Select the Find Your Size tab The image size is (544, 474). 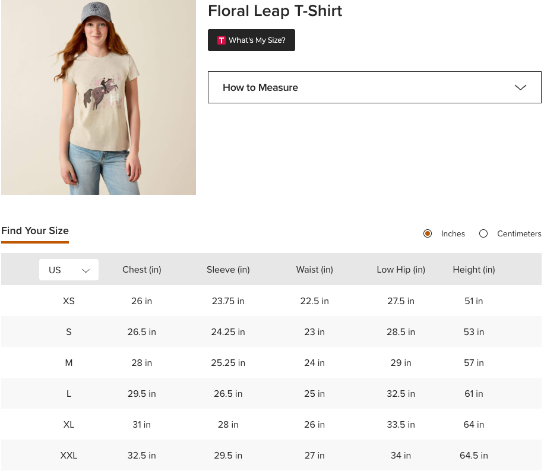(35, 230)
